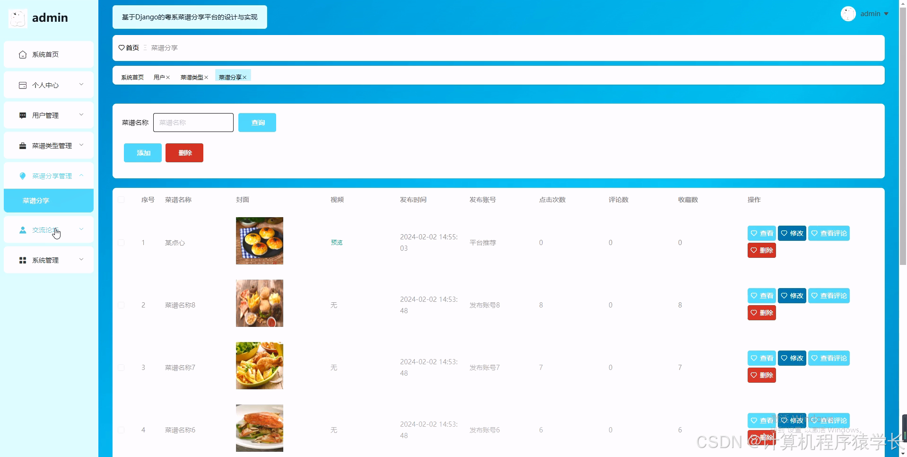
Task: Click 删除 for row 菜谱名称8
Action: coord(762,313)
